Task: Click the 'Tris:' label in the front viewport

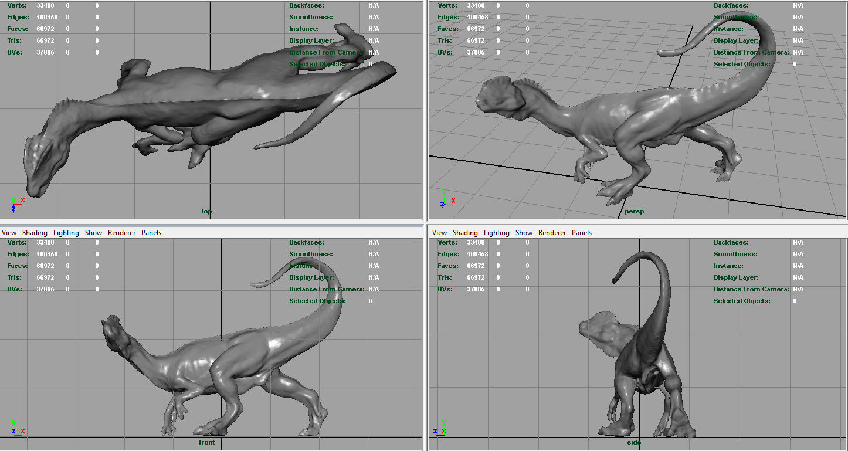Action: click(x=15, y=277)
